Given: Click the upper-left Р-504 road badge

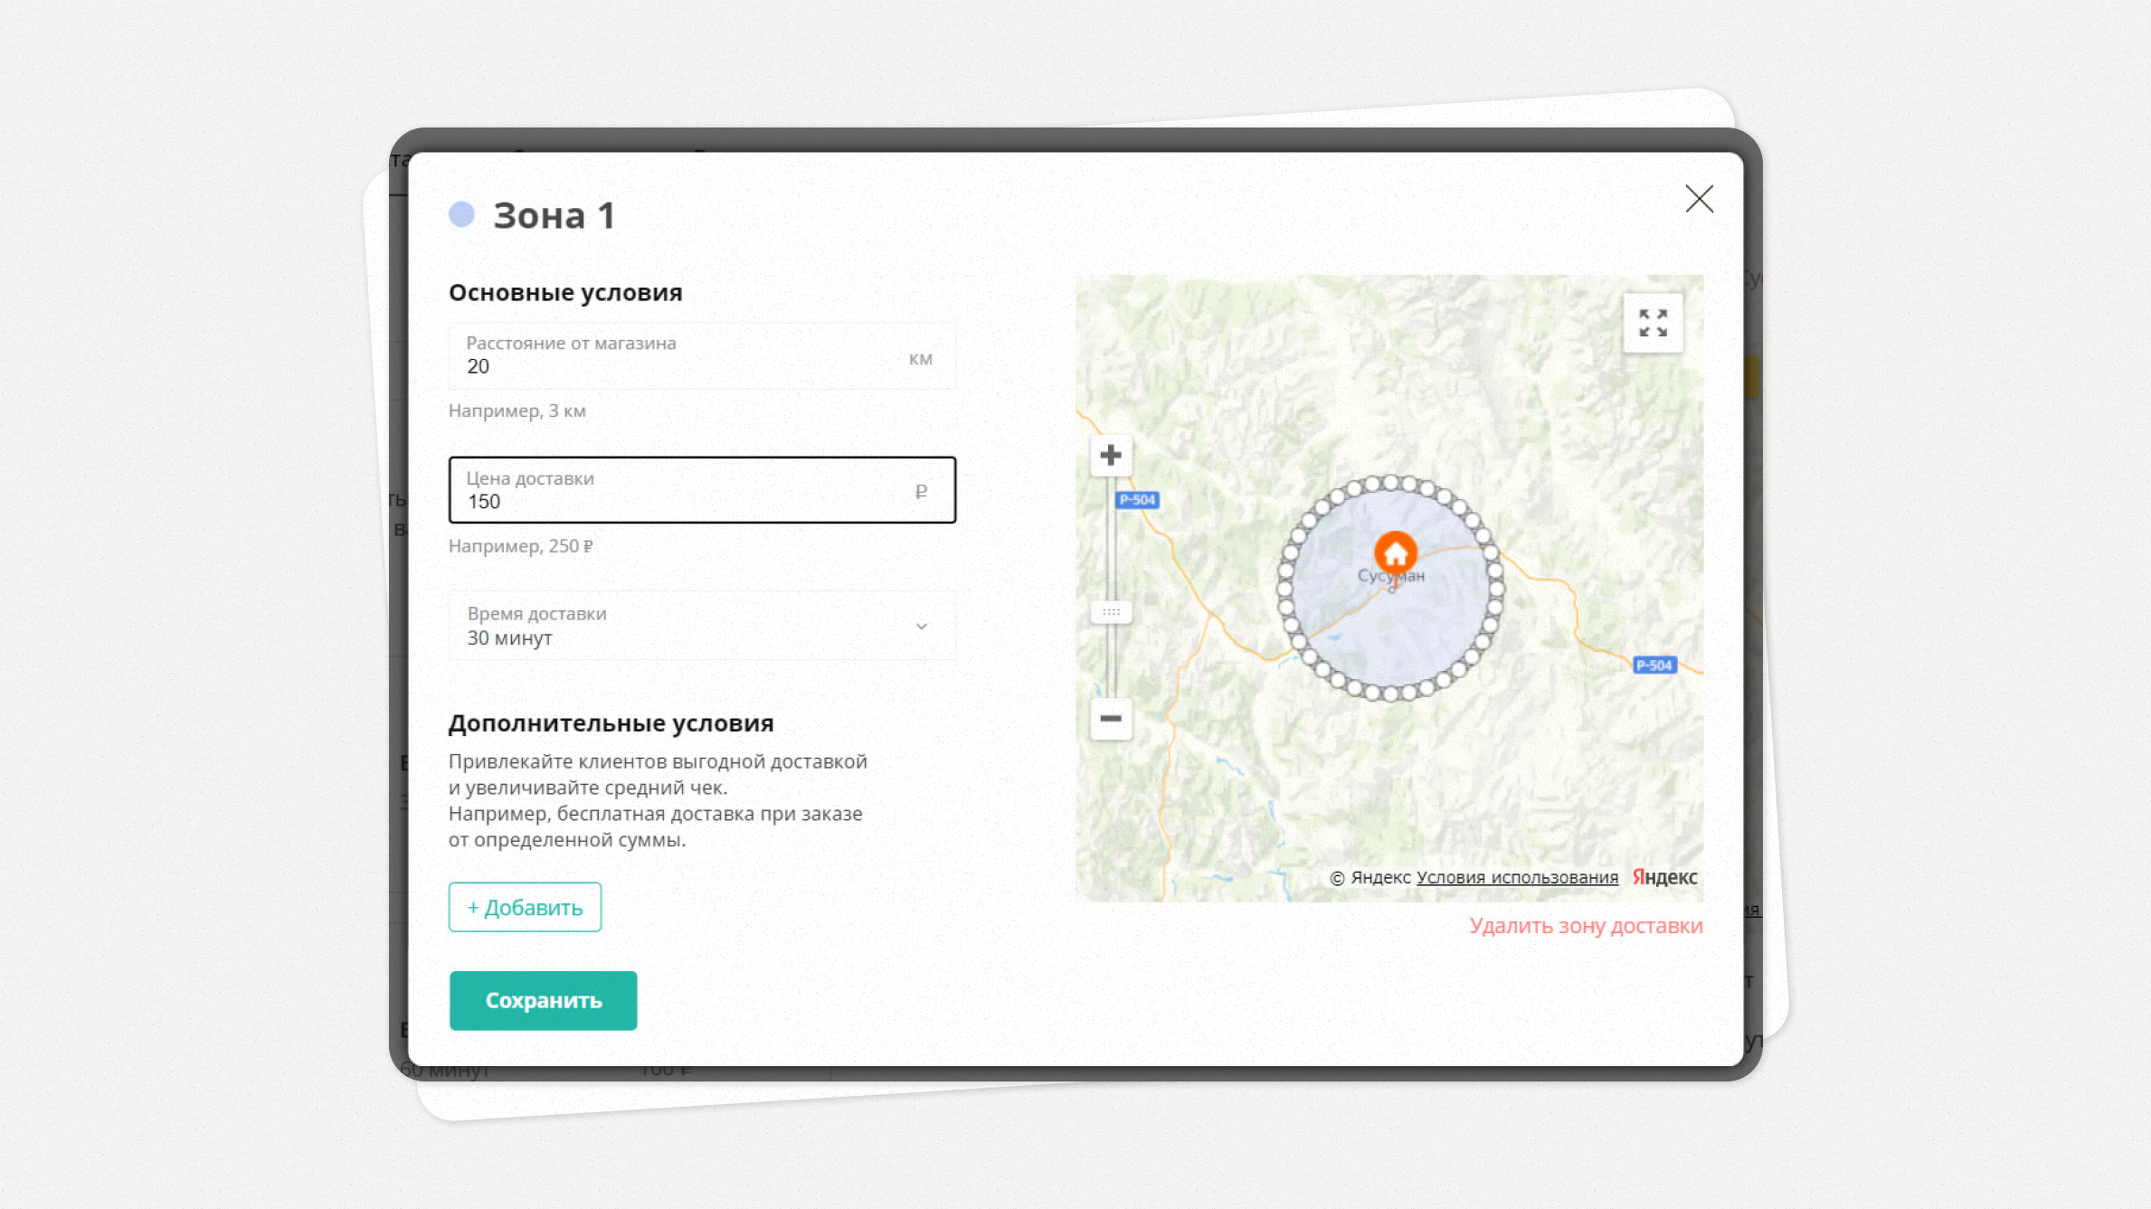Looking at the screenshot, I should (1137, 500).
